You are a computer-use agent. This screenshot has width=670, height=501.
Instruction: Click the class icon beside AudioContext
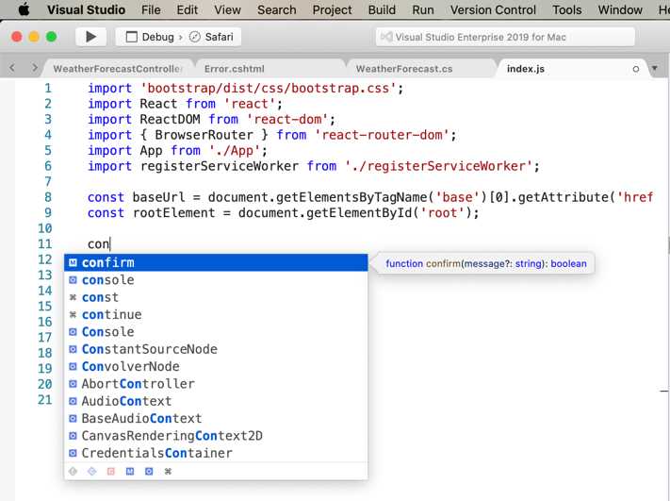point(74,401)
